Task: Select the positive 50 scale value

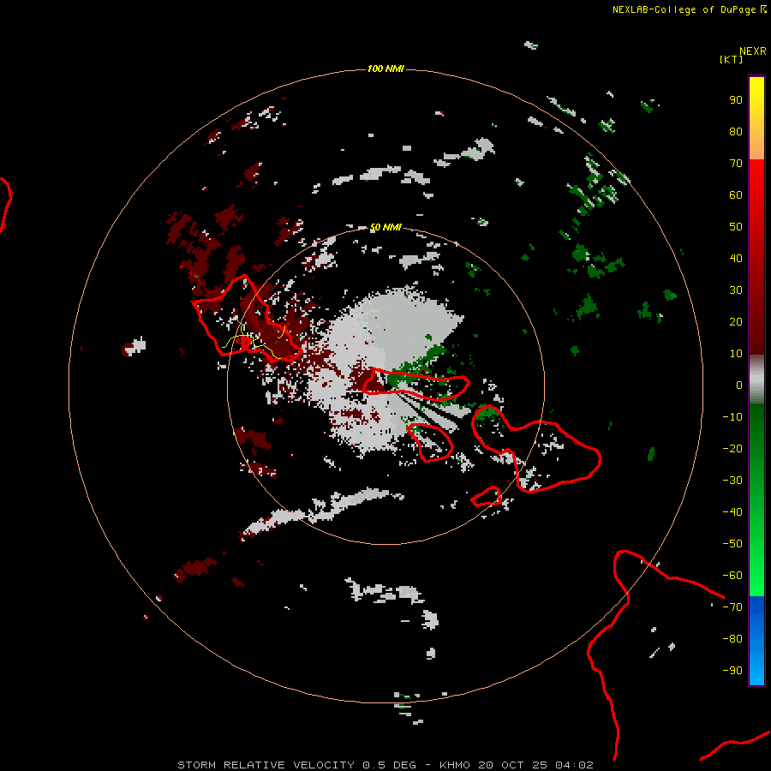Action: click(x=736, y=227)
